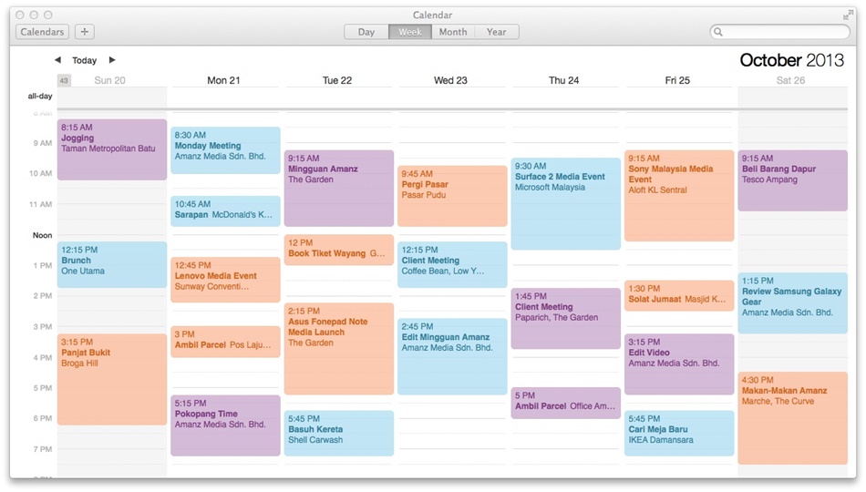866x492 pixels.
Task: Select the Edit Mingguan Amanz event
Action: coord(452,356)
